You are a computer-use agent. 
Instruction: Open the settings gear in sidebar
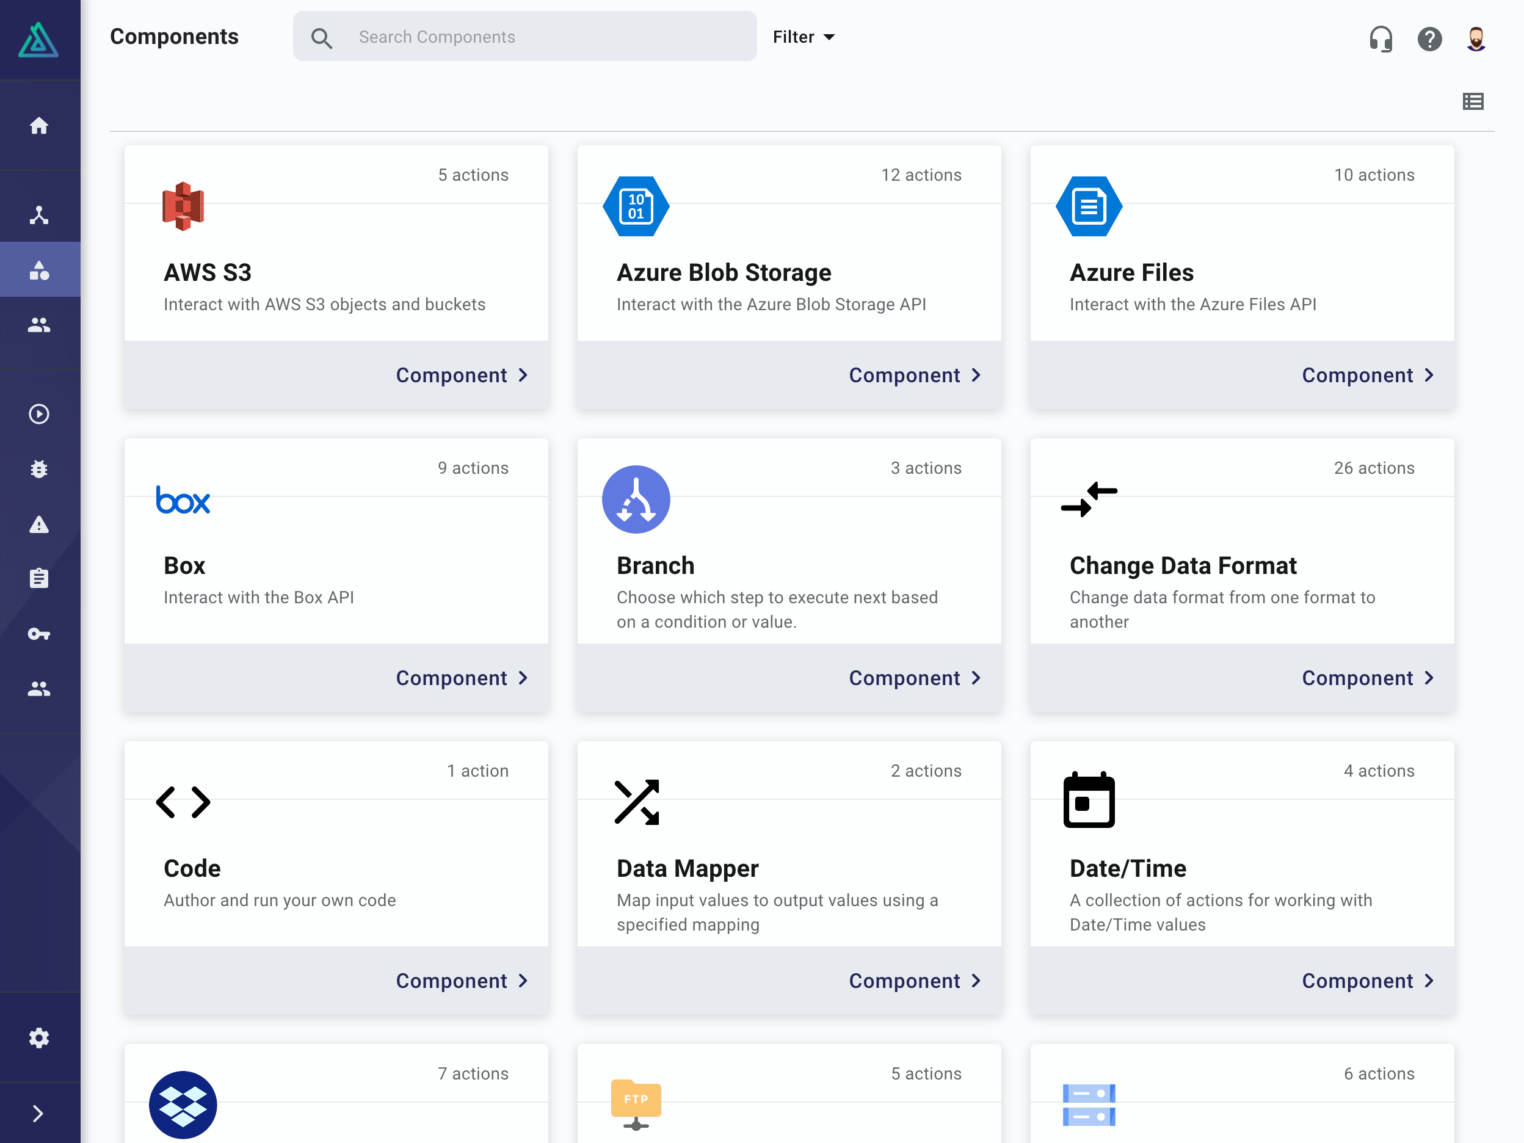point(39,1037)
